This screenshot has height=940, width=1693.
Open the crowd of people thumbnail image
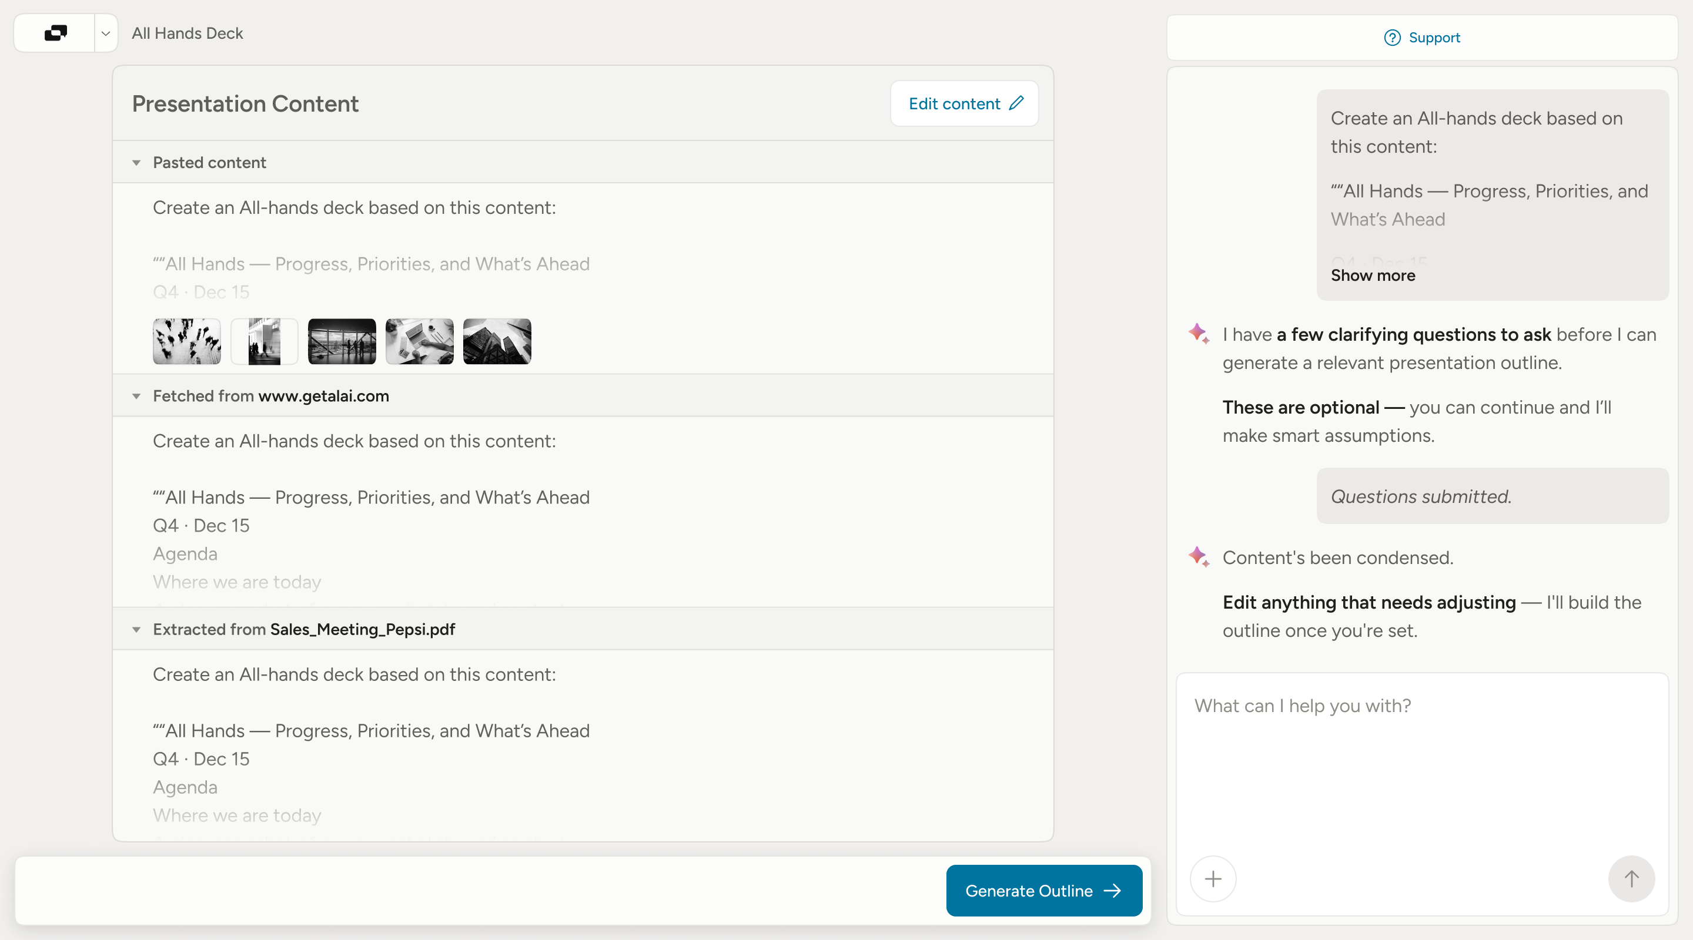click(187, 341)
